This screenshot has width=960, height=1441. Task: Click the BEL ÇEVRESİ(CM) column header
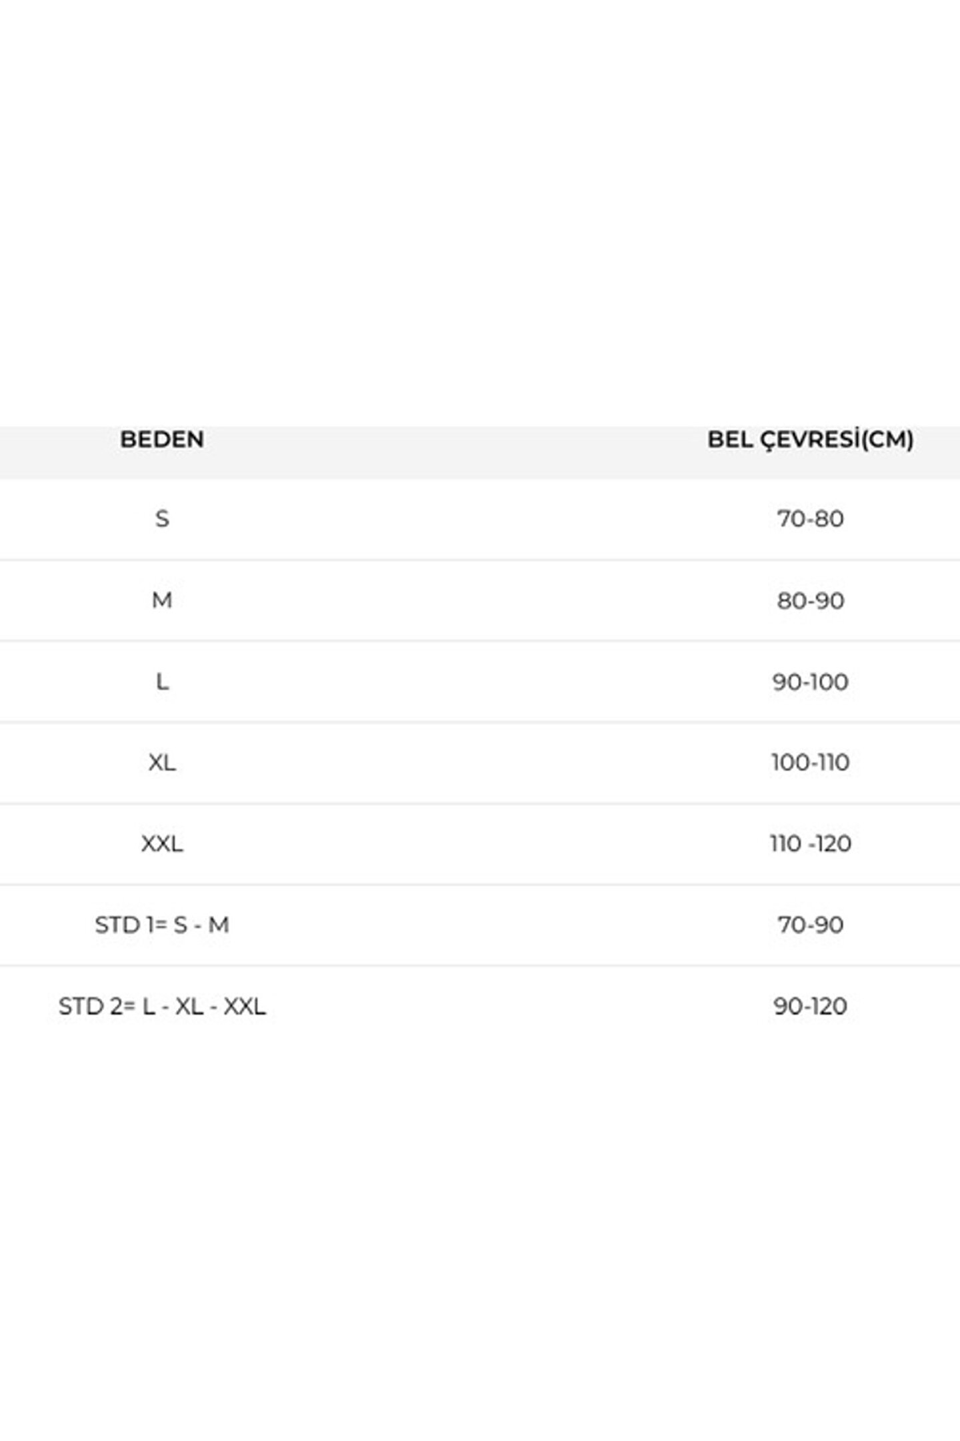pos(810,440)
